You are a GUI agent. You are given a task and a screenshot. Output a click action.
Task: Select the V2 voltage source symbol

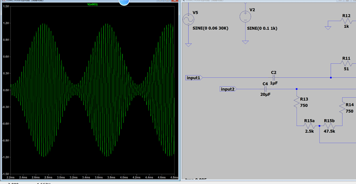[245, 16]
